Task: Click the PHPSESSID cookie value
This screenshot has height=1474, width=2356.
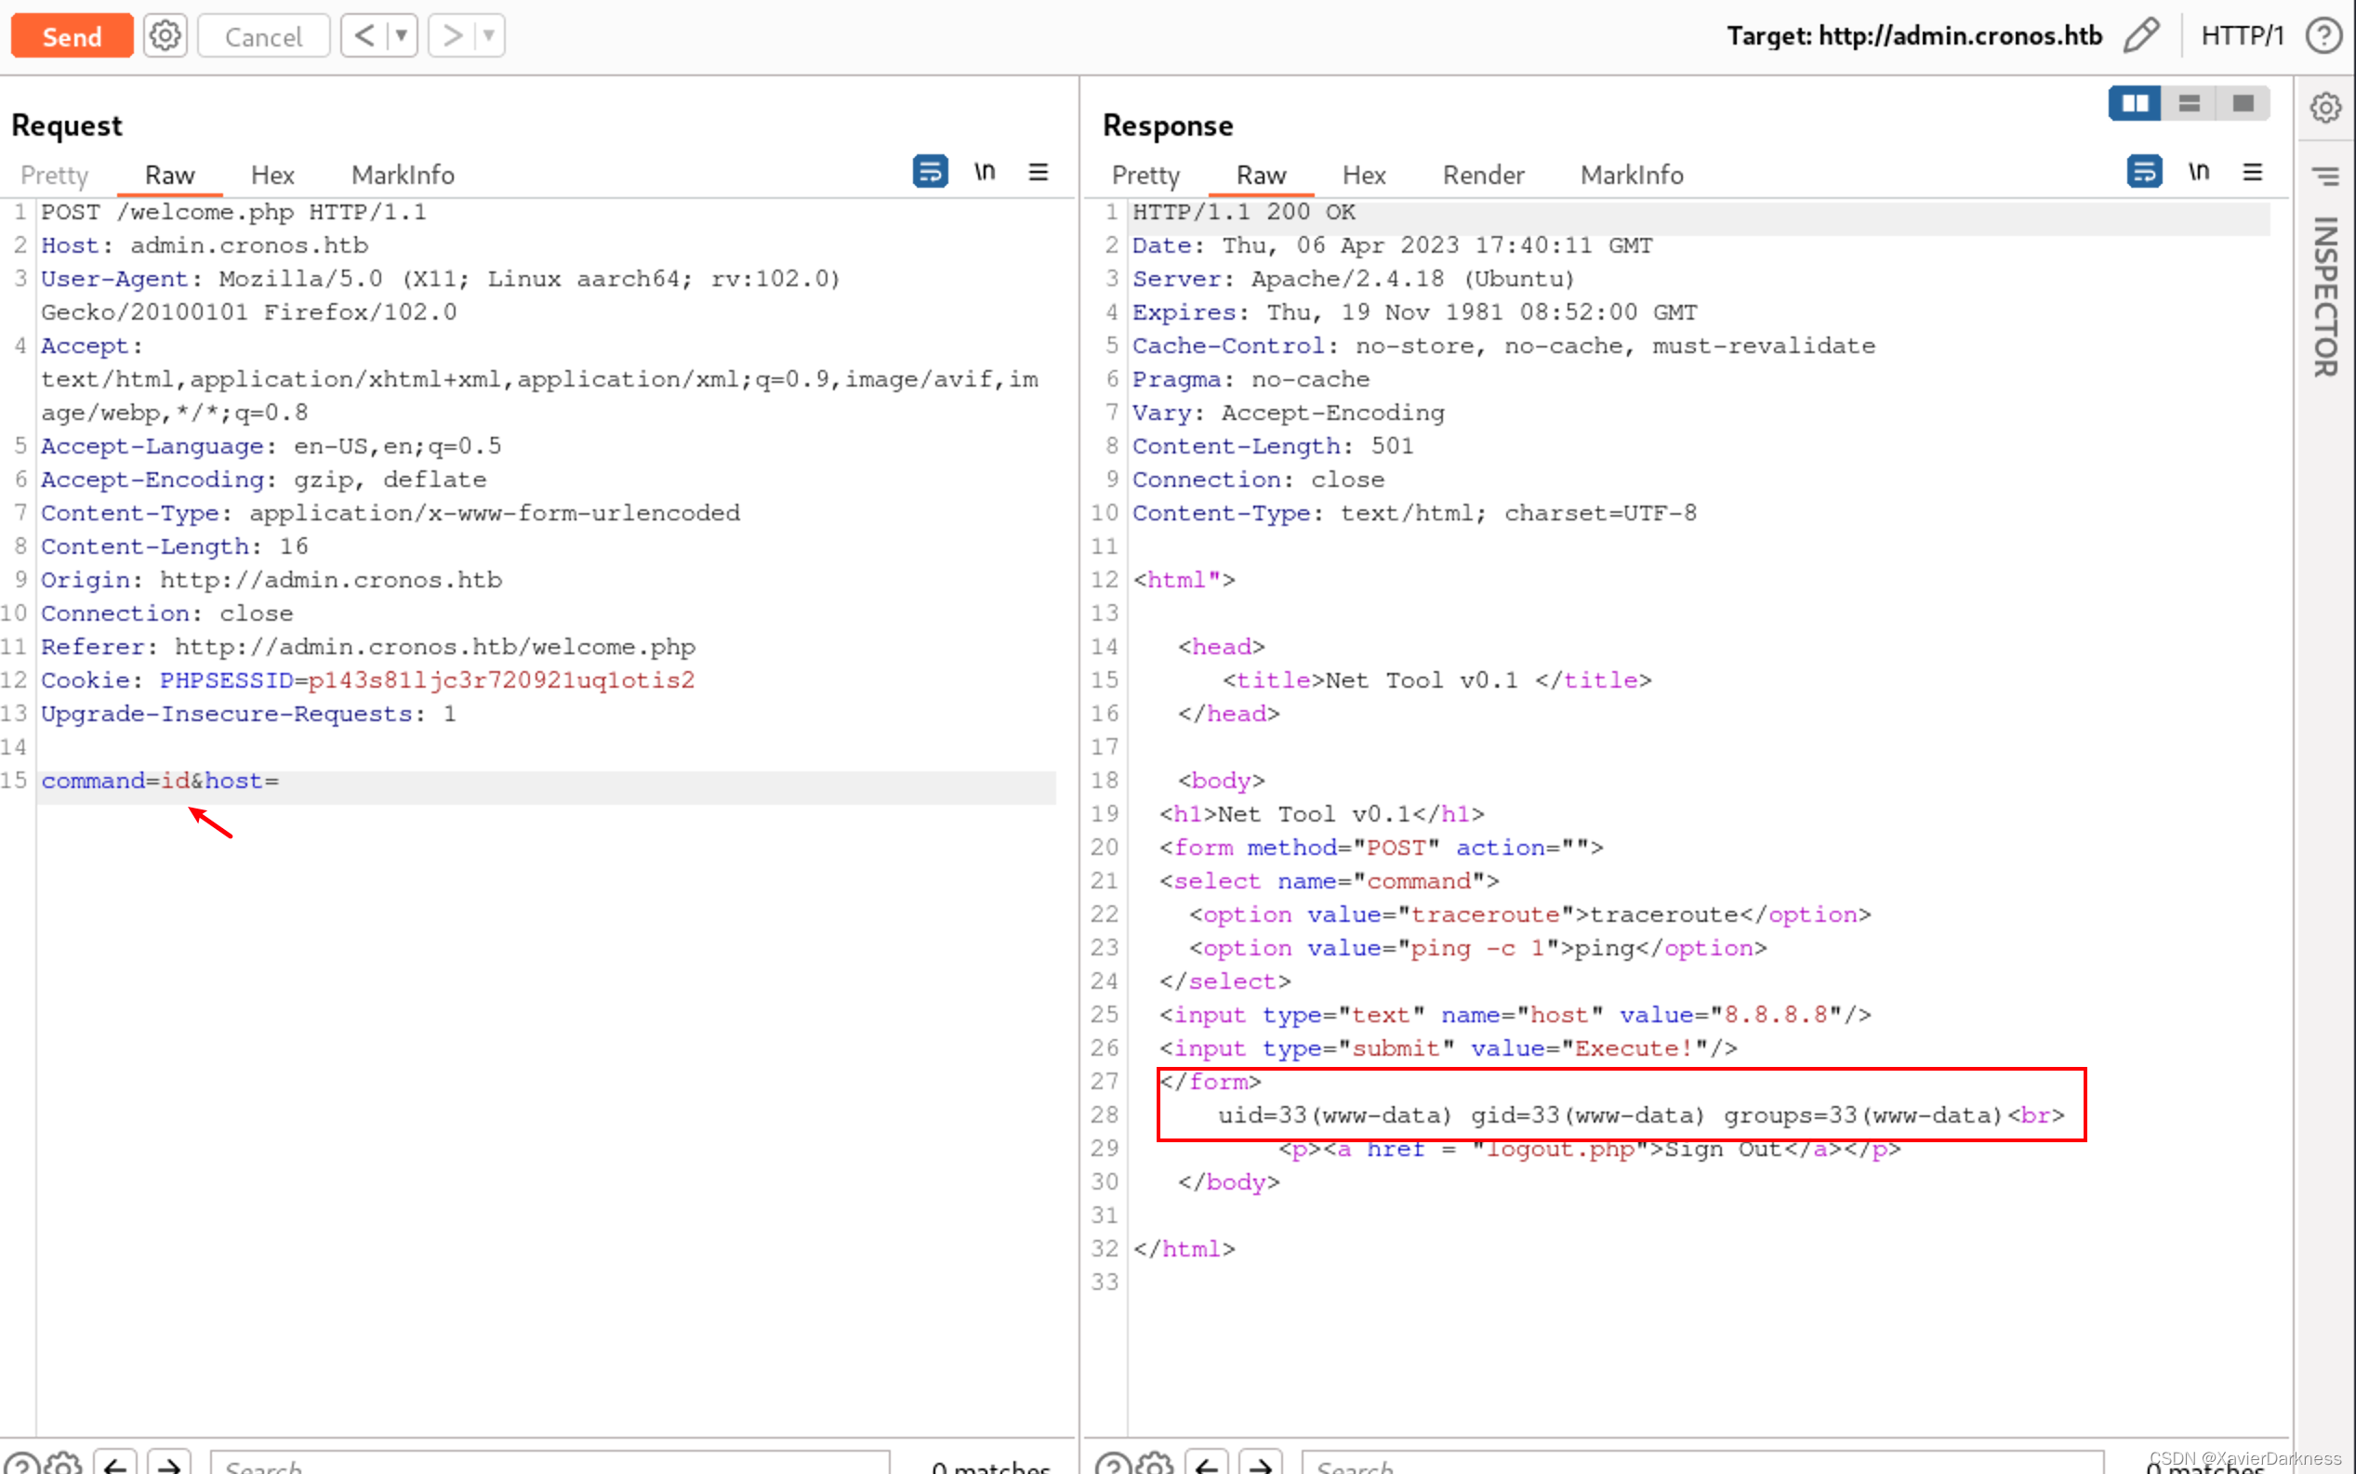Action: click(501, 680)
